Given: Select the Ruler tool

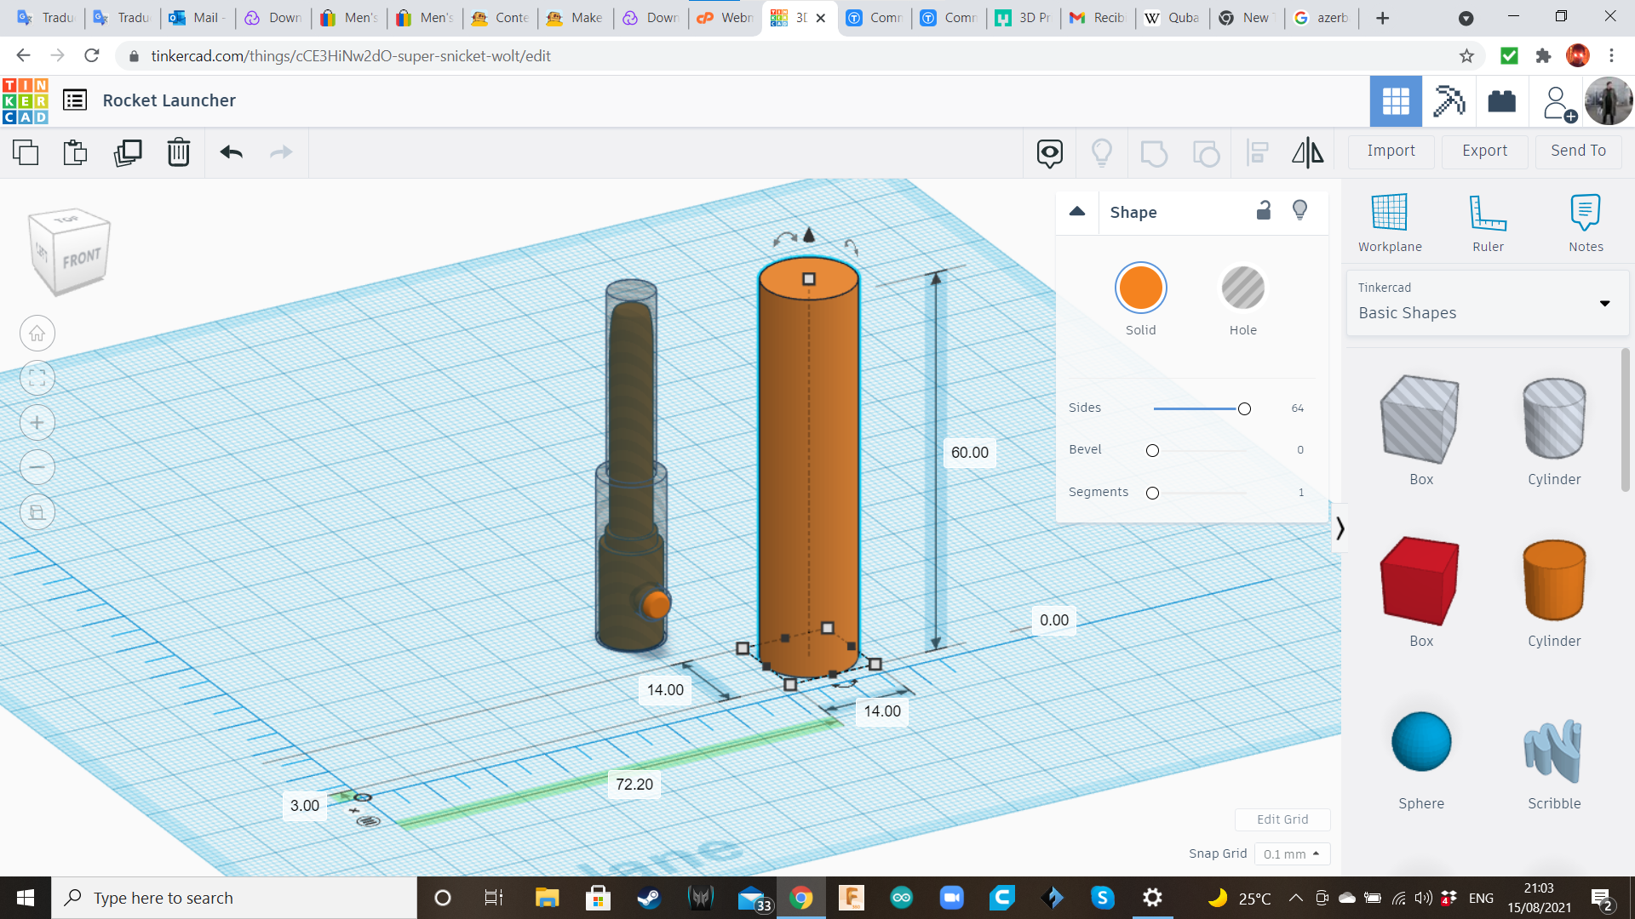Looking at the screenshot, I should click(1488, 221).
